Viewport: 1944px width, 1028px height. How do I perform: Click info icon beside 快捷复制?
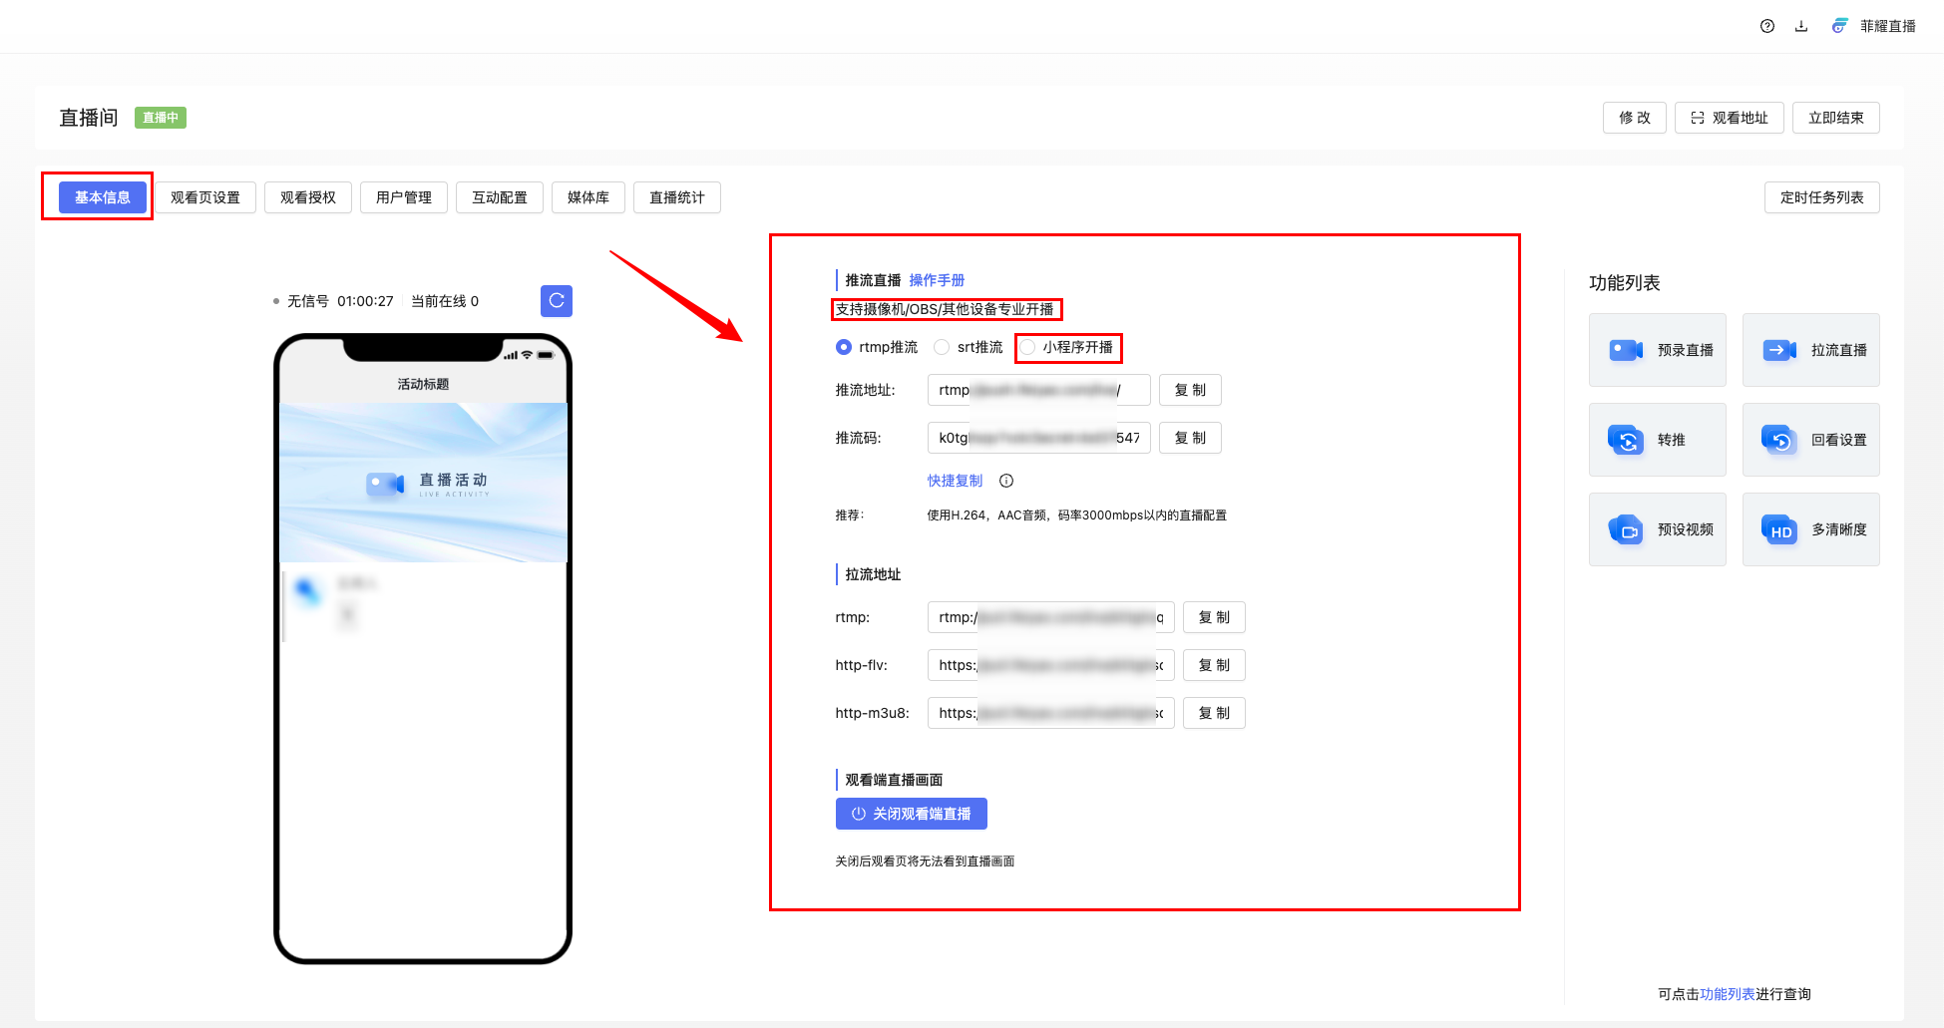pyautogui.click(x=1006, y=481)
